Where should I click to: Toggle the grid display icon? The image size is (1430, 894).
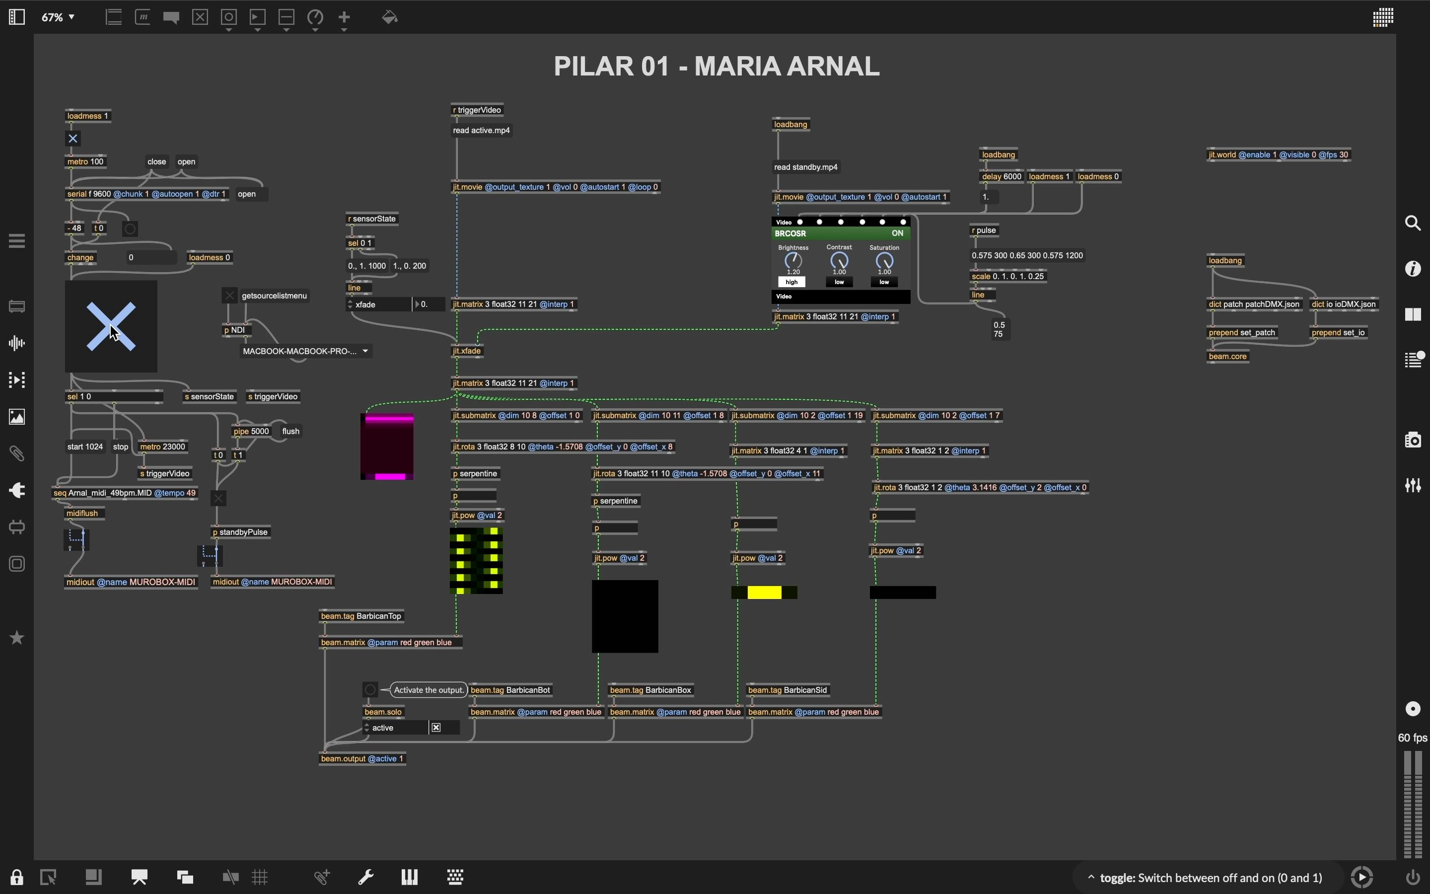coord(260,877)
